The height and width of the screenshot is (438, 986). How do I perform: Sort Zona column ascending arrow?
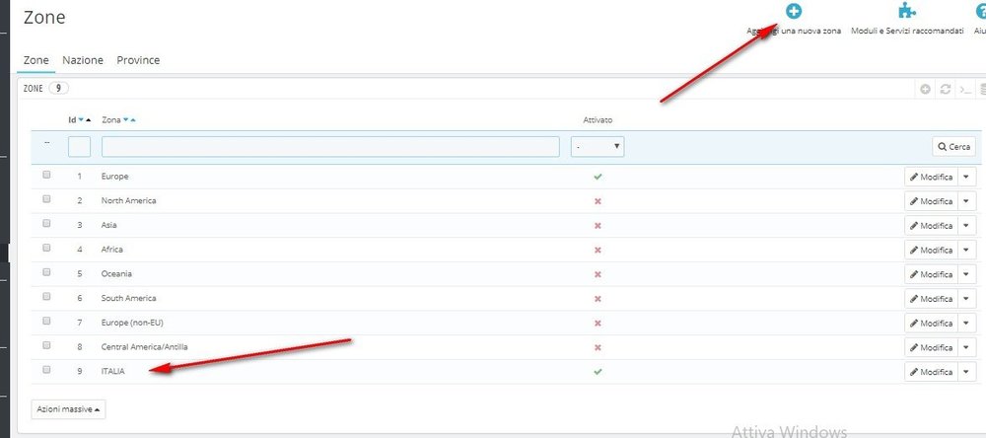(x=133, y=119)
